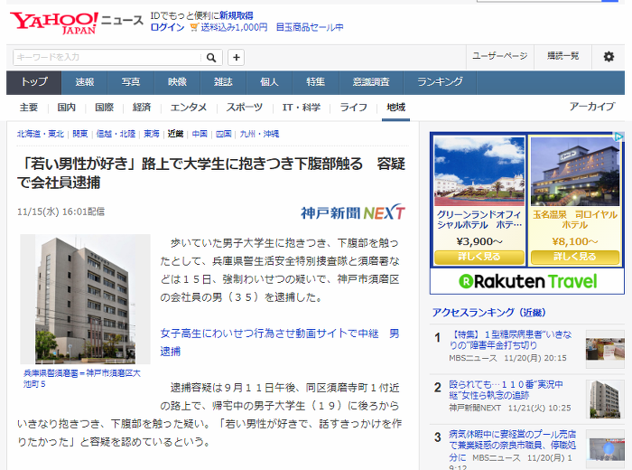Click the Yahoo! JAPAN logo
Screen dimensions: 632x470
tap(54, 23)
